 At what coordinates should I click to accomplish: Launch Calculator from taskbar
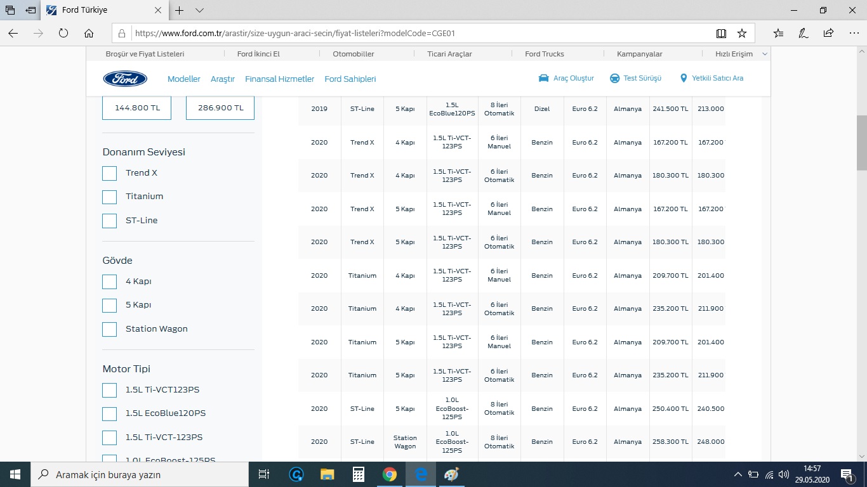point(358,474)
